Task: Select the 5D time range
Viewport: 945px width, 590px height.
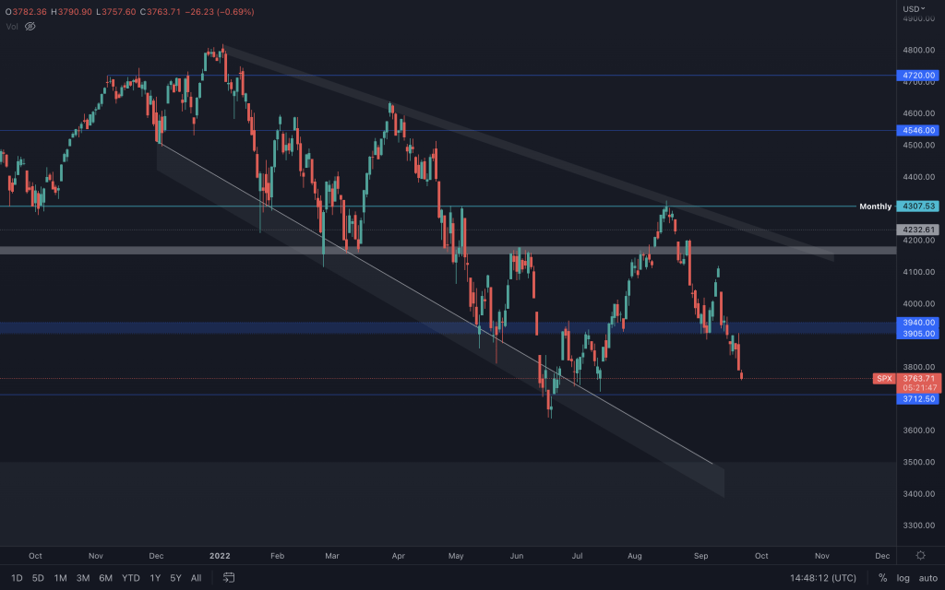Action: [38, 578]
